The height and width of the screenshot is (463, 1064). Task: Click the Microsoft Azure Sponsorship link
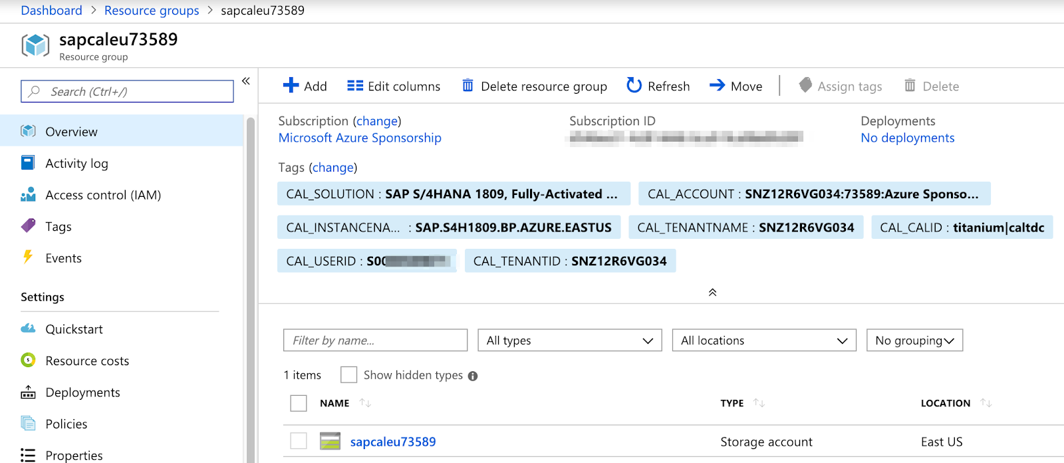(360, 138)
